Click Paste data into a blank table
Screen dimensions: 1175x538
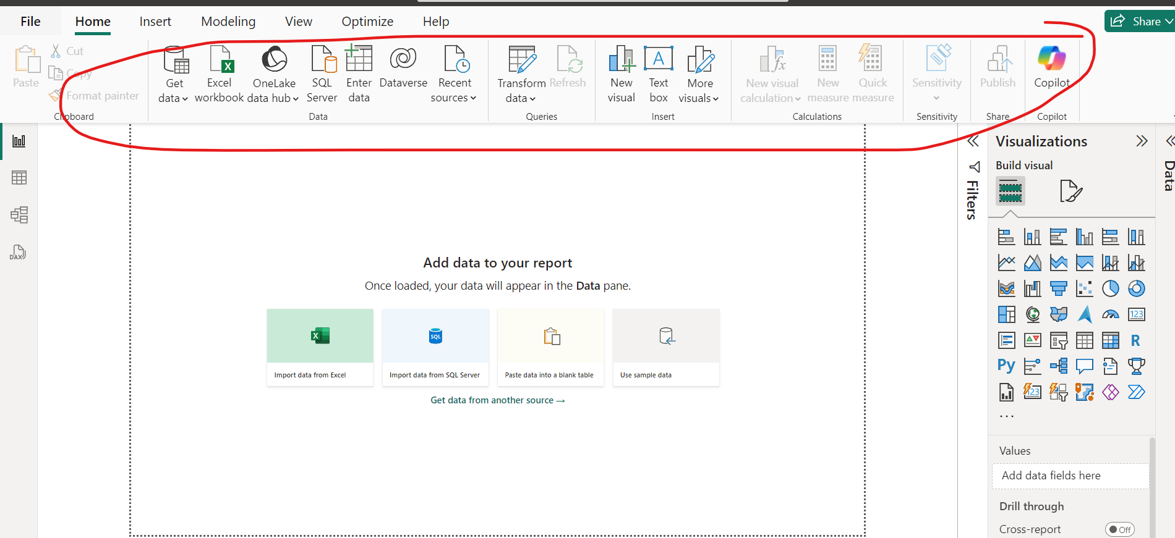[550, 348]
